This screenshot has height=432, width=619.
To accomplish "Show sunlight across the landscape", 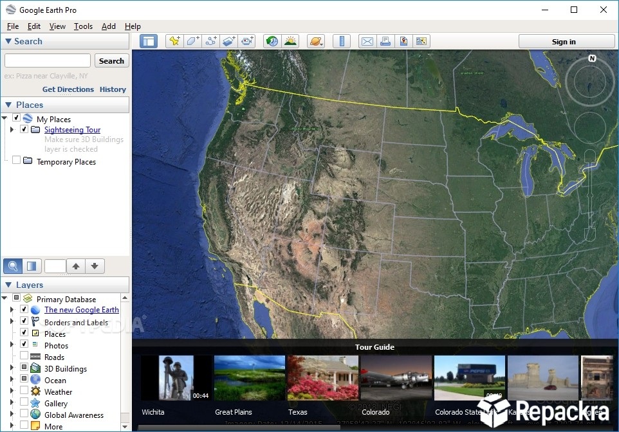I will point(290,41).
